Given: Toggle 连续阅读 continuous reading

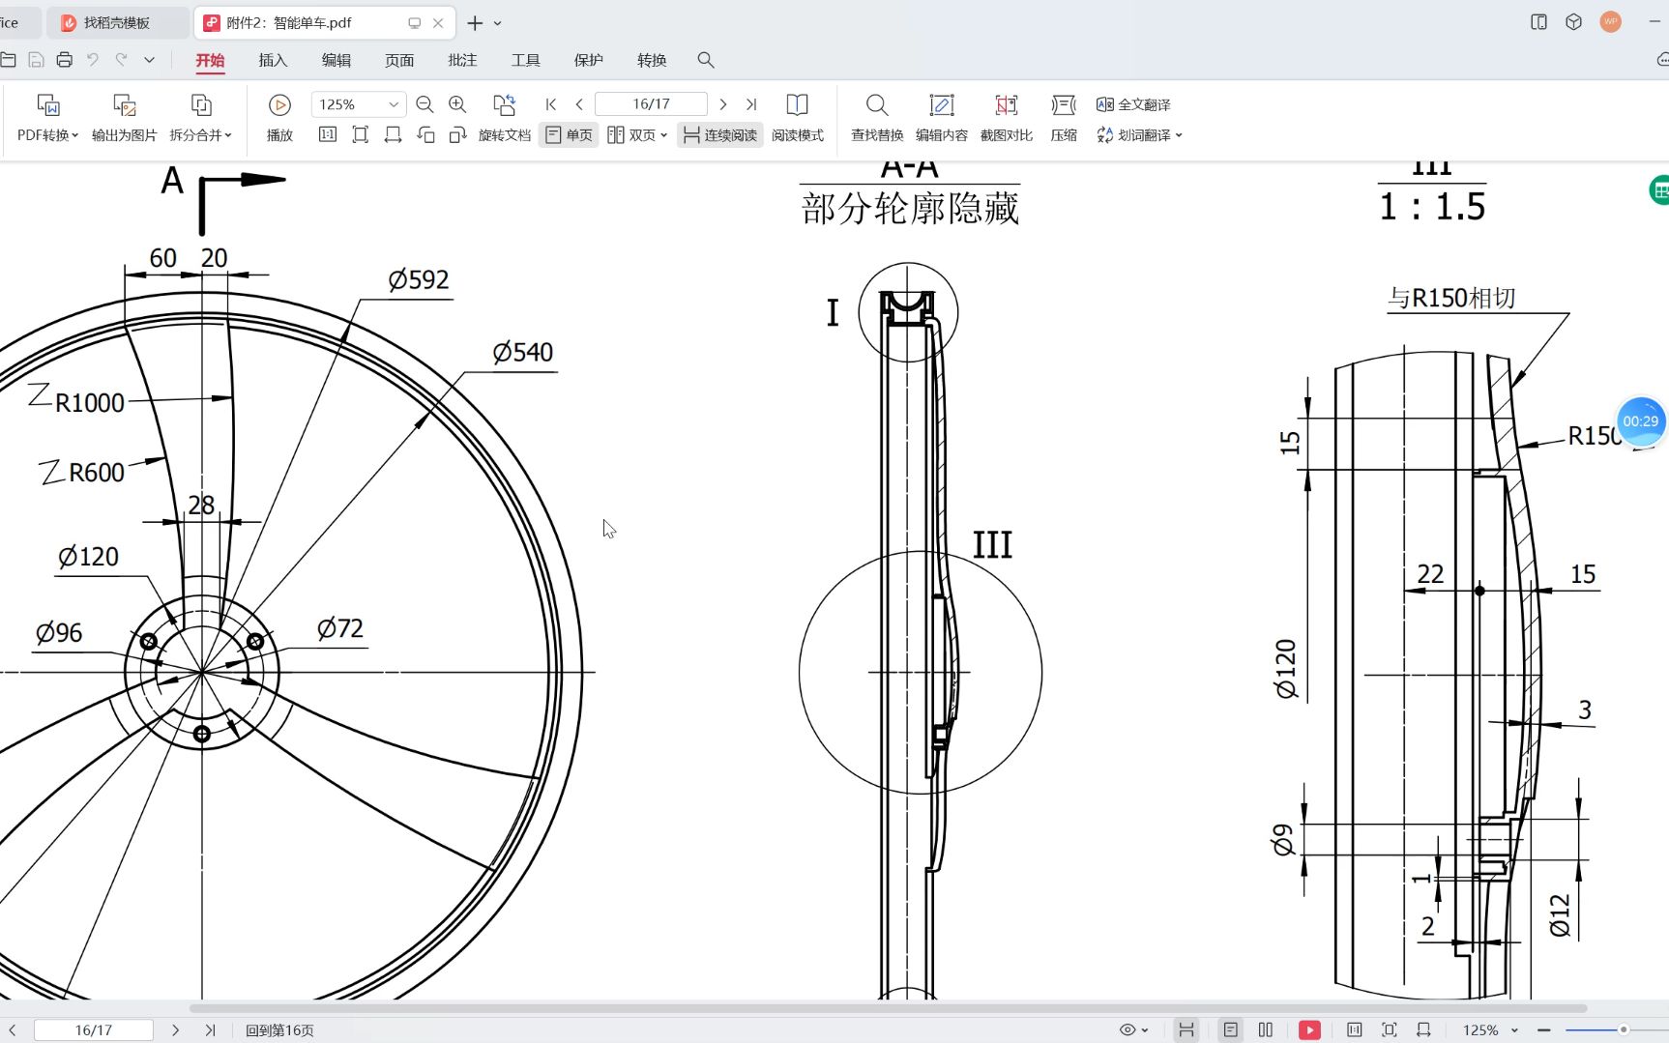Looking at the screenshot, I should (720, 135).
